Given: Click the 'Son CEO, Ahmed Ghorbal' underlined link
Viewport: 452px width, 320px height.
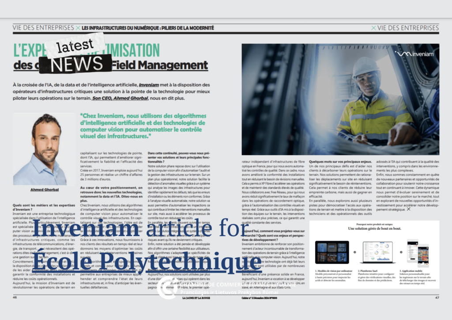Looking at the screenshot, I should (120, 98).
